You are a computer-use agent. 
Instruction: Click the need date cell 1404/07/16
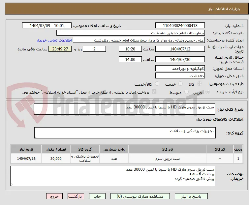pyautogui.click(x=26, y=159)
